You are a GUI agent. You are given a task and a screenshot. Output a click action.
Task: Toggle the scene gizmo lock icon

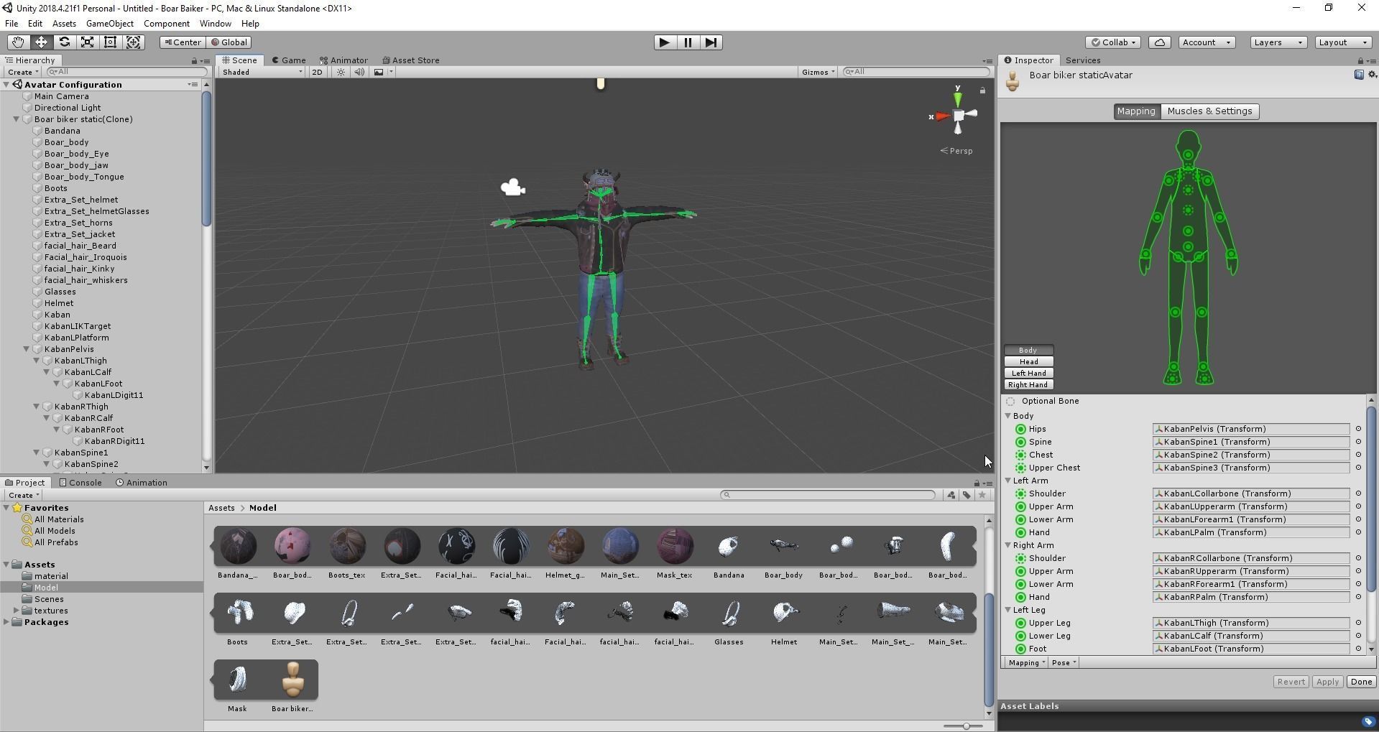pos(982,91)
